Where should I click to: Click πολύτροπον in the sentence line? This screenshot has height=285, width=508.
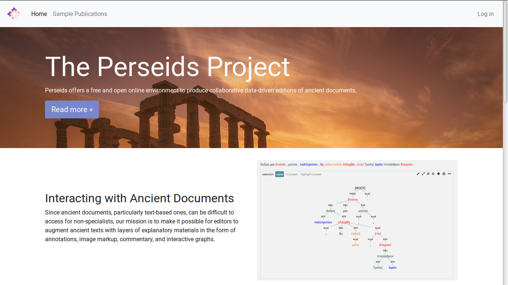309,164
